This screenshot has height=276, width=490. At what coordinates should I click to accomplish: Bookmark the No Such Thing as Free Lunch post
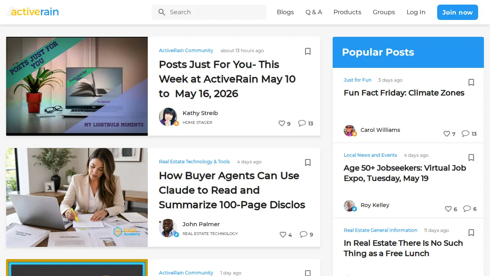tap(471, 233)
